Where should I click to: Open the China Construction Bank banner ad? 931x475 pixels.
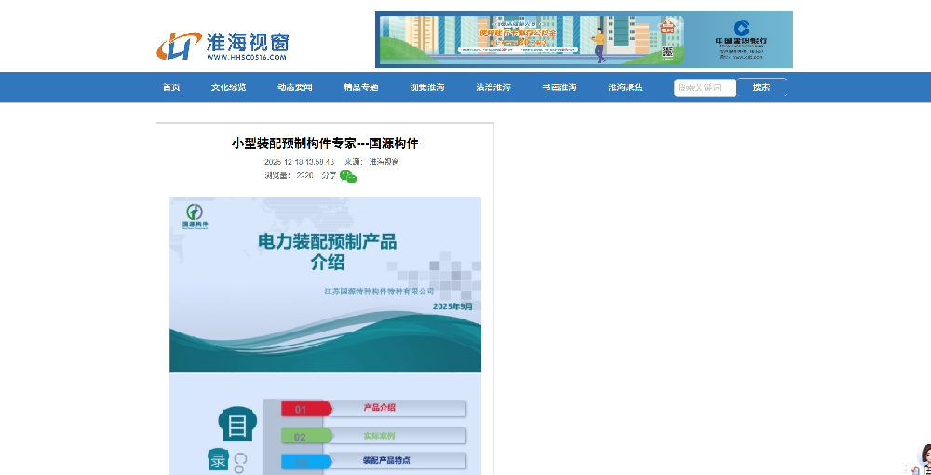(584, 40)
